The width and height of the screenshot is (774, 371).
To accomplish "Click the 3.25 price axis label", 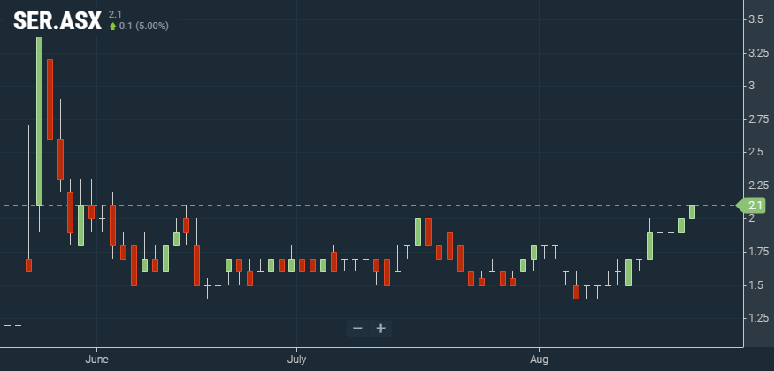I will tap(759, 53).
